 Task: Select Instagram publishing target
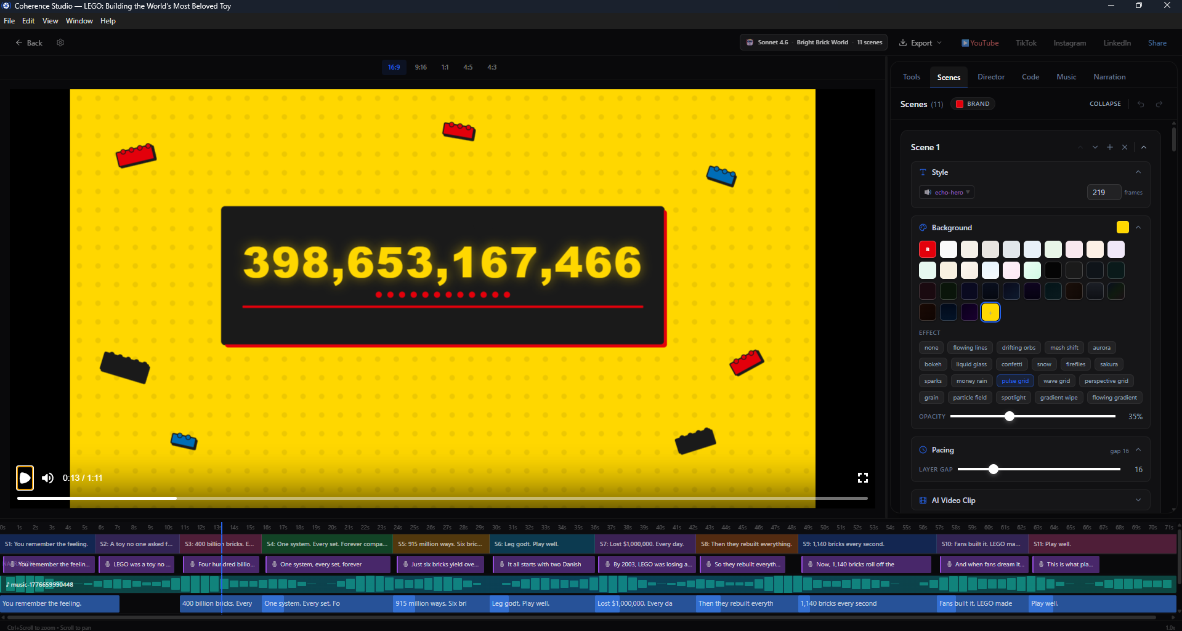pos(1069,43)
